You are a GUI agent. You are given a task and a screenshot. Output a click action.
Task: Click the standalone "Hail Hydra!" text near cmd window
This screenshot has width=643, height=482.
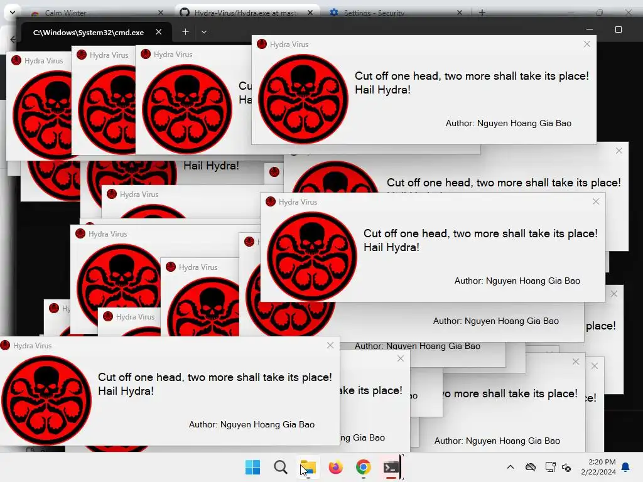coord(211,166)
